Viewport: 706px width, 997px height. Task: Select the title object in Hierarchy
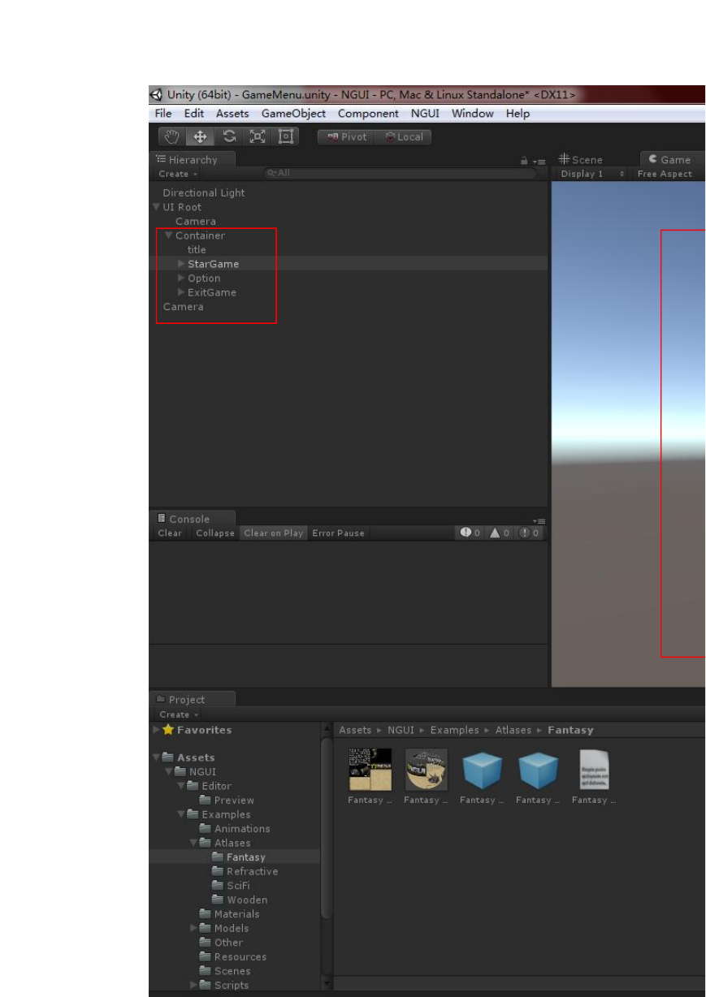click(197, 250)
